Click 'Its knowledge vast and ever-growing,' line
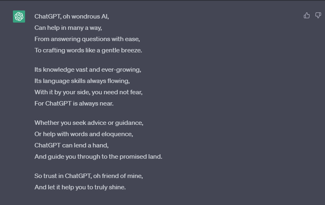Screen dimensions: 325x205 tap(88, 70)
